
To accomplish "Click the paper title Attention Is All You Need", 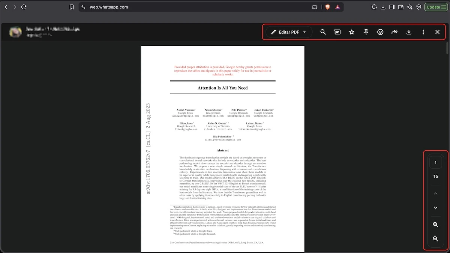I will [223, 88].
